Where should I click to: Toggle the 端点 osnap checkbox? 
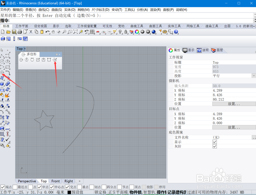(x=3, y=187)
